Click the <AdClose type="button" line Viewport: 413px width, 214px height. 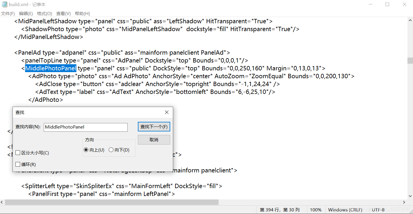[x=157, y=84]
